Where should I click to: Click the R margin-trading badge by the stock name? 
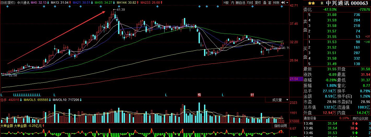322,3
